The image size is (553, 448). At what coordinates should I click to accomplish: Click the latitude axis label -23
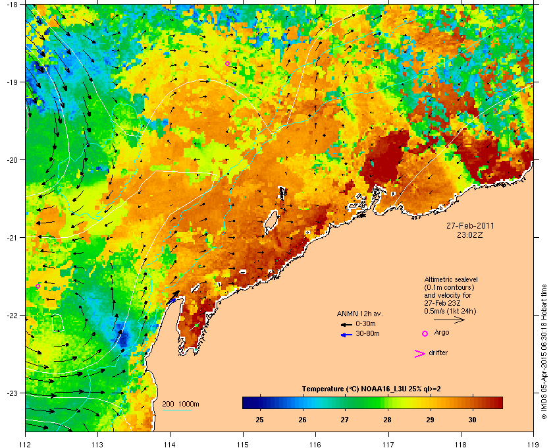point(12,393)
